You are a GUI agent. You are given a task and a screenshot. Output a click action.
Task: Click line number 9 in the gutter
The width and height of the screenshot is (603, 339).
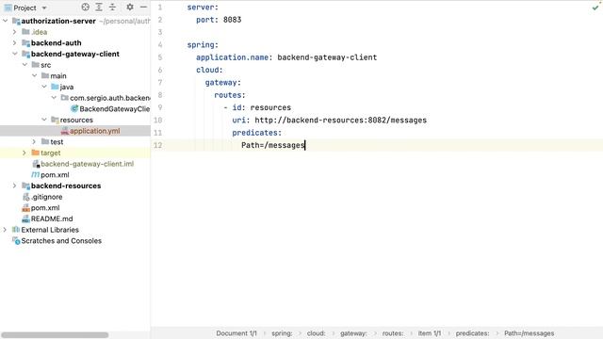(159, 107)
